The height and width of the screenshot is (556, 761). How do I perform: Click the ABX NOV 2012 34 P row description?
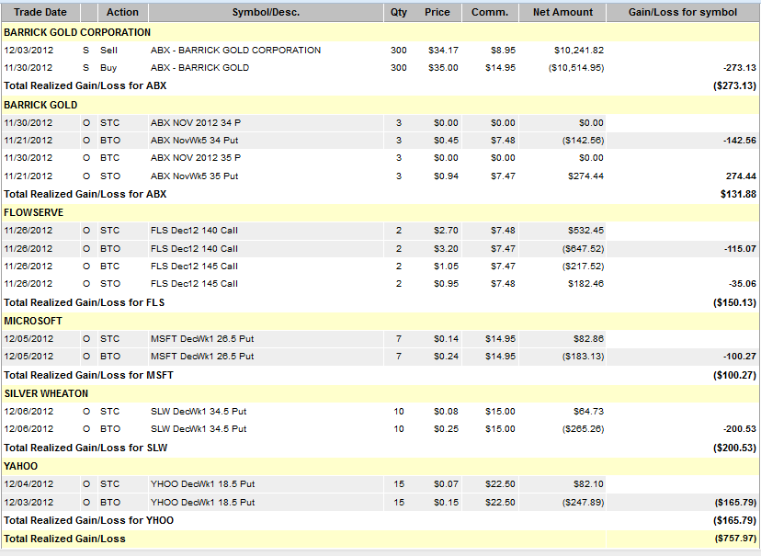(196, 123)
